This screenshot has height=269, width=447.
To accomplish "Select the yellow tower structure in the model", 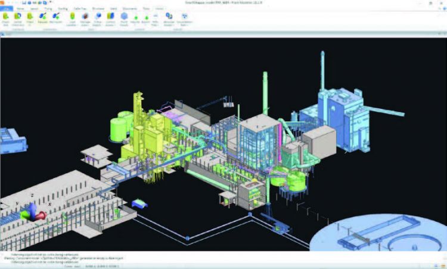I will (x=139, y=114).
